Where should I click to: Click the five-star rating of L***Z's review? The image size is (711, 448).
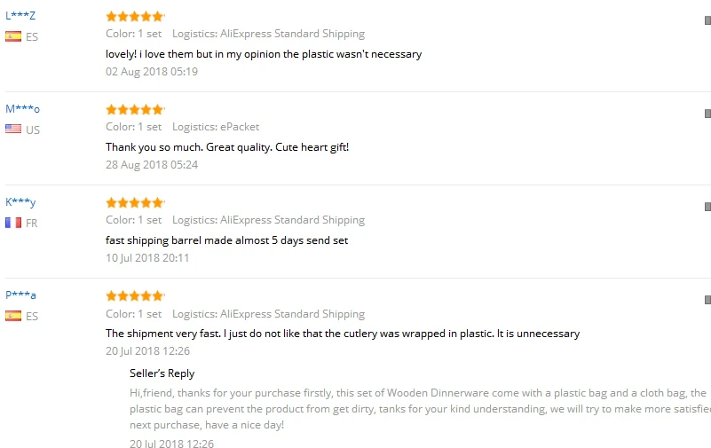pos(135,17)
